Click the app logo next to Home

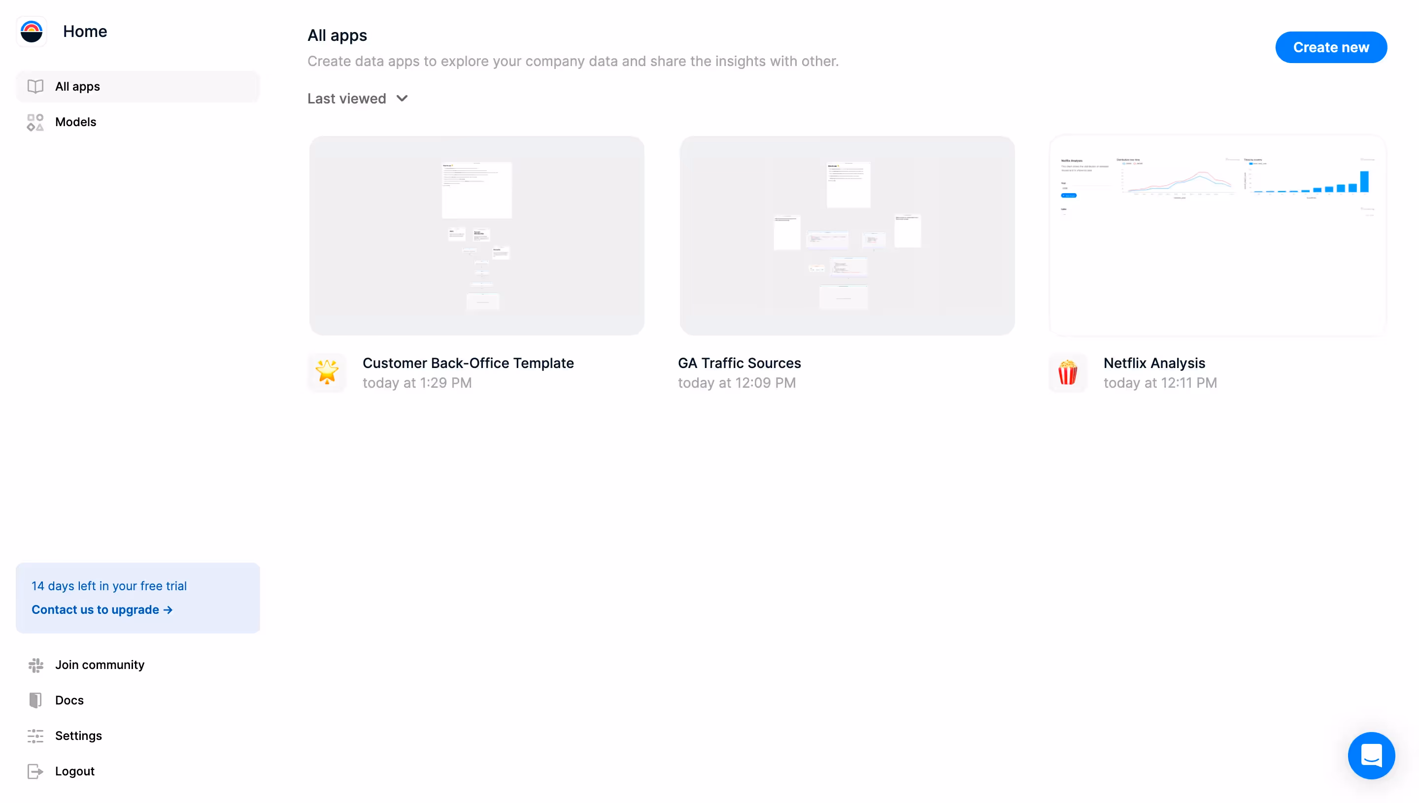[32, 32]
